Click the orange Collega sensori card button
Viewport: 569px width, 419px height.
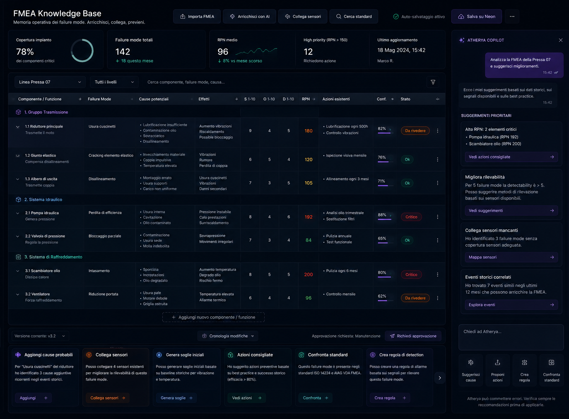coord(107,398)
